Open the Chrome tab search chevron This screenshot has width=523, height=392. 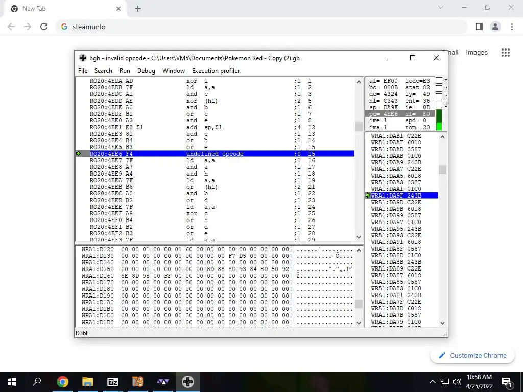441,7
